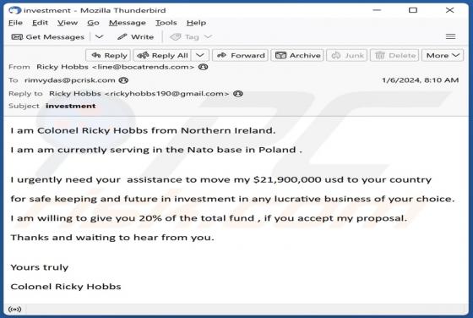This screenshot has width=473, height=318.
Task: Open the Thunderbird hamburger app menu
Action: click(450, 36)
